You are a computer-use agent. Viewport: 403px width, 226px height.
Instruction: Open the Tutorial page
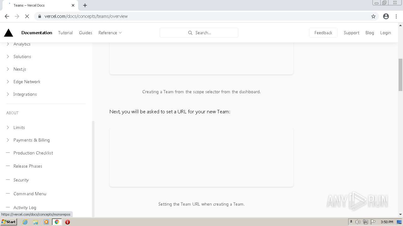[65, 33]
